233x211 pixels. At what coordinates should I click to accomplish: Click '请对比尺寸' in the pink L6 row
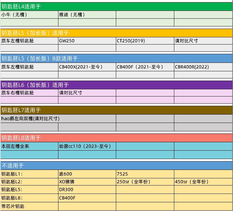click(87, 93)
